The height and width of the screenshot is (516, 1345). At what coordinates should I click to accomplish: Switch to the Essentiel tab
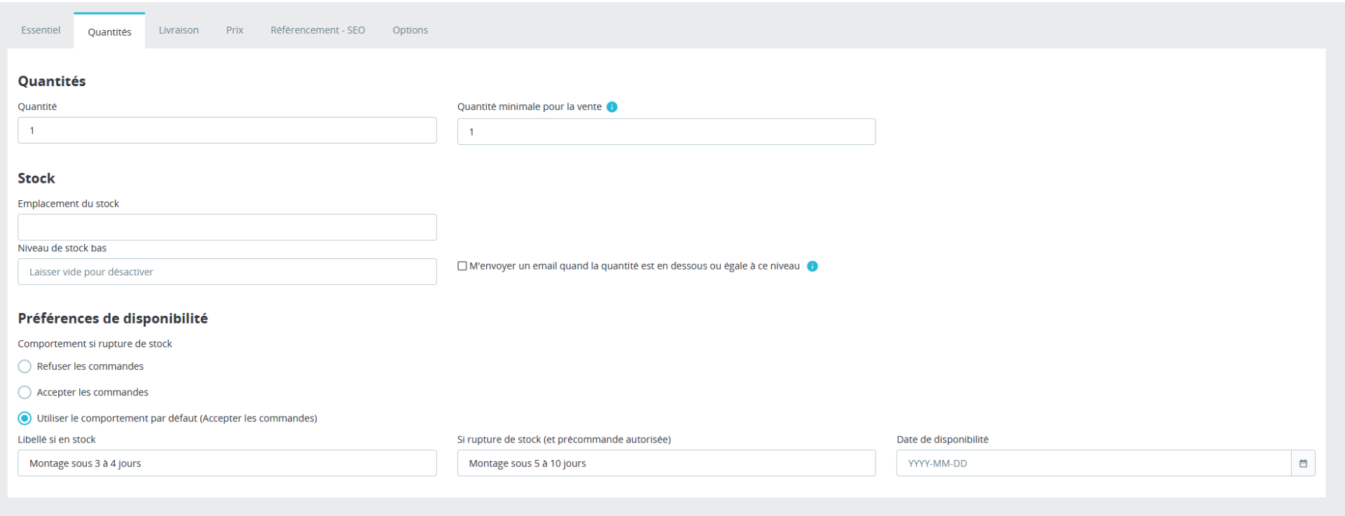[41, 30]
